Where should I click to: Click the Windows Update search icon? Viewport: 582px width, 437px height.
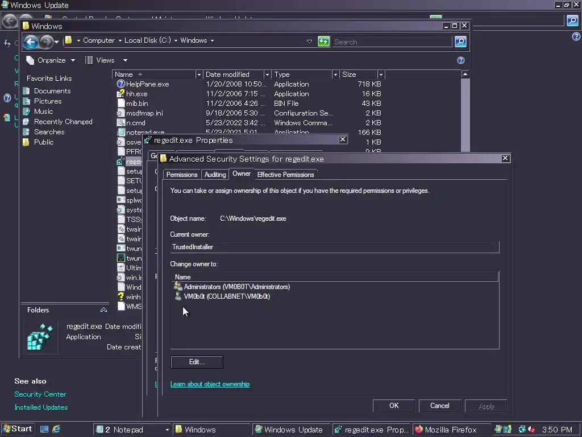pyautogui.click(x=572, y=21)
